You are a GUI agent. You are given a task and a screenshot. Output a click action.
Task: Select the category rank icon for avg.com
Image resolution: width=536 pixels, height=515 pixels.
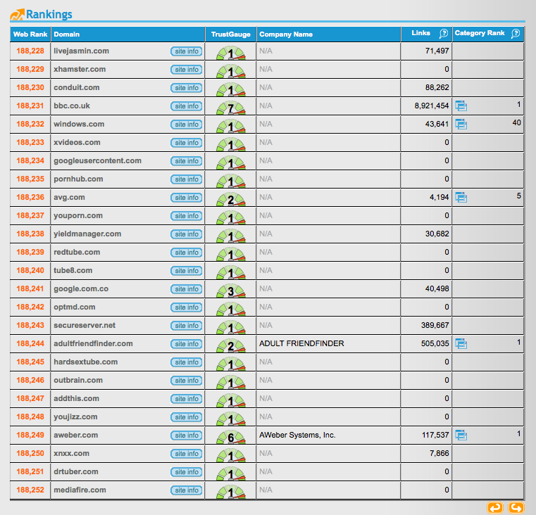pyautogui.click(x=461, y=198)
